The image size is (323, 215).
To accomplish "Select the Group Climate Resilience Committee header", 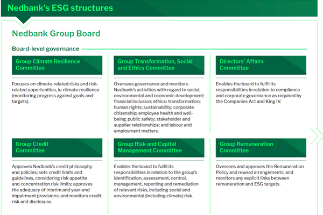I will point(57,65).
